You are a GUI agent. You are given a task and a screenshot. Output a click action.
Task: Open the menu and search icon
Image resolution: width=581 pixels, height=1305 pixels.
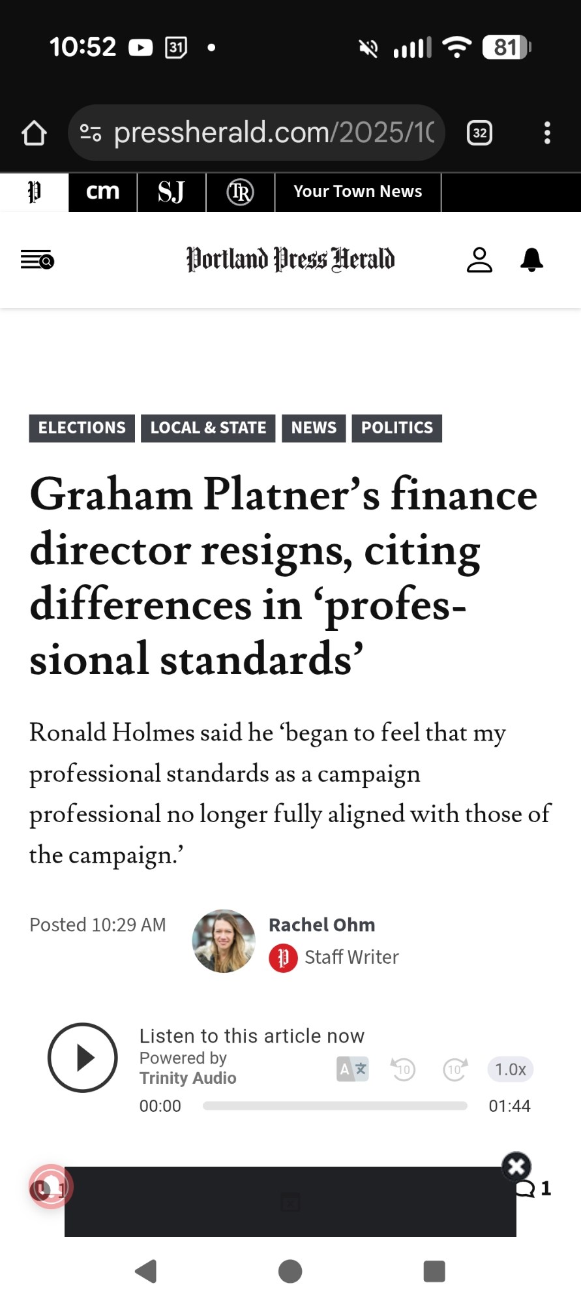pos(37,260)
